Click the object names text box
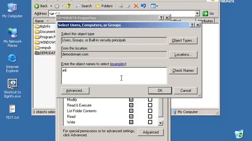252x141 pixels. point(114,76)
